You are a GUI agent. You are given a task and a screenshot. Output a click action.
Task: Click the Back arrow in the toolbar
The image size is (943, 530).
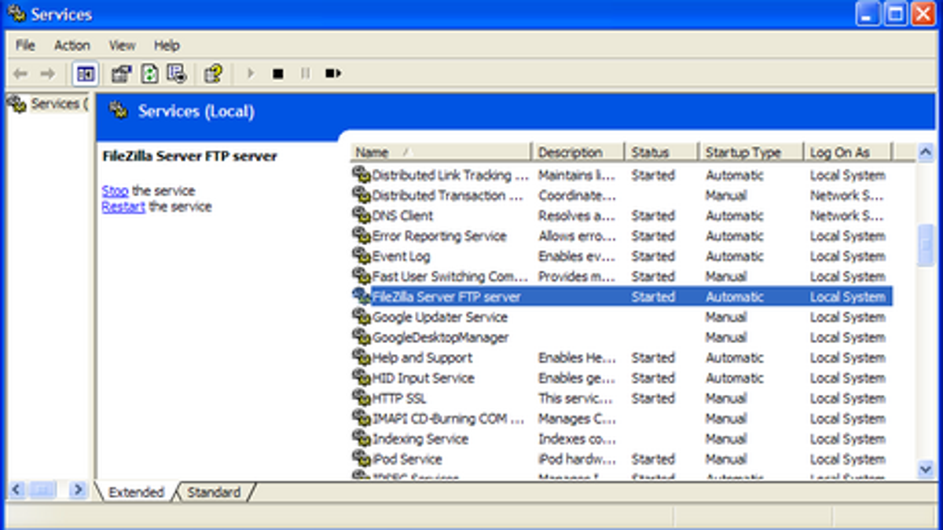click(x=21, y=74)
